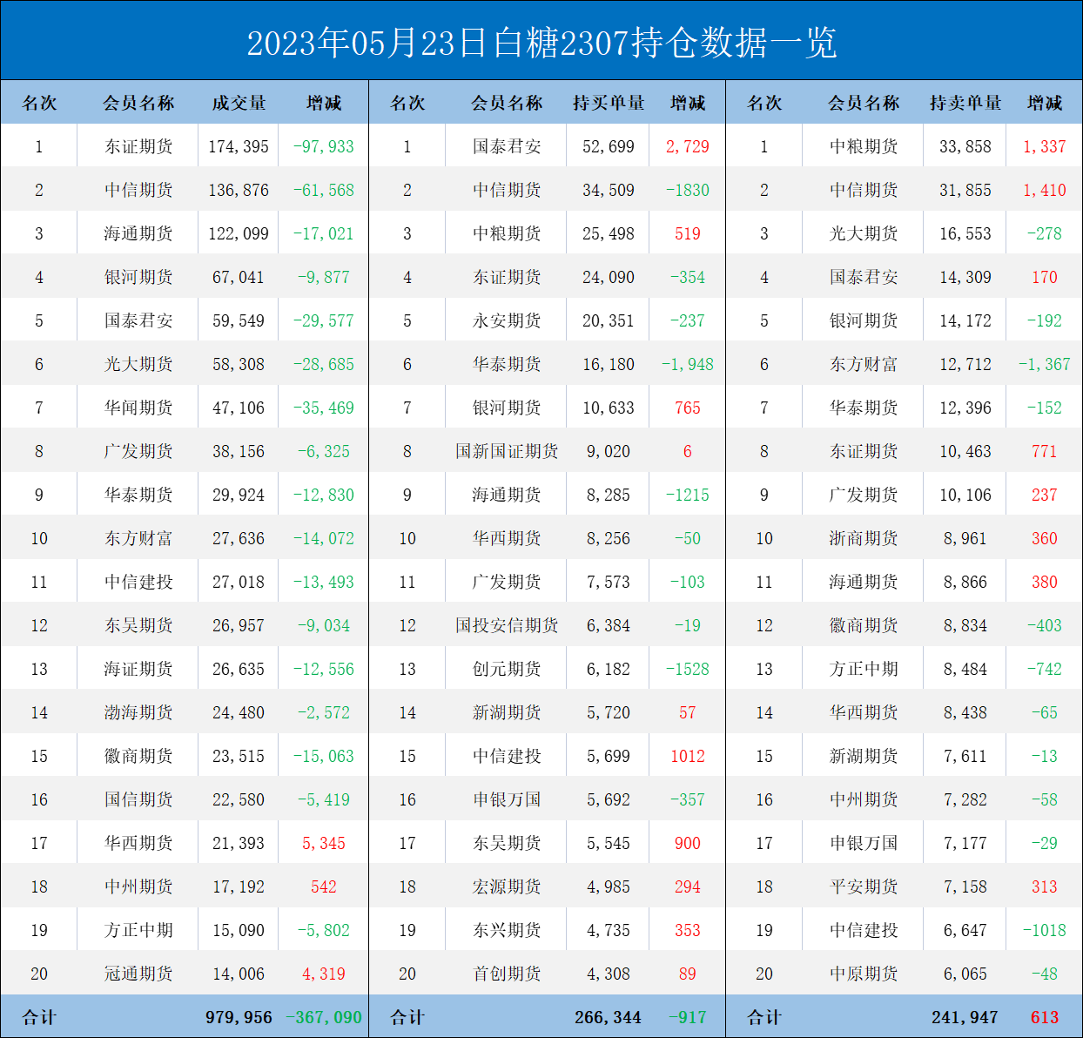Click the change value '-1,367'
Image resolution: width=1083 pixels, height=1038 pixels.
[1045, 364]
